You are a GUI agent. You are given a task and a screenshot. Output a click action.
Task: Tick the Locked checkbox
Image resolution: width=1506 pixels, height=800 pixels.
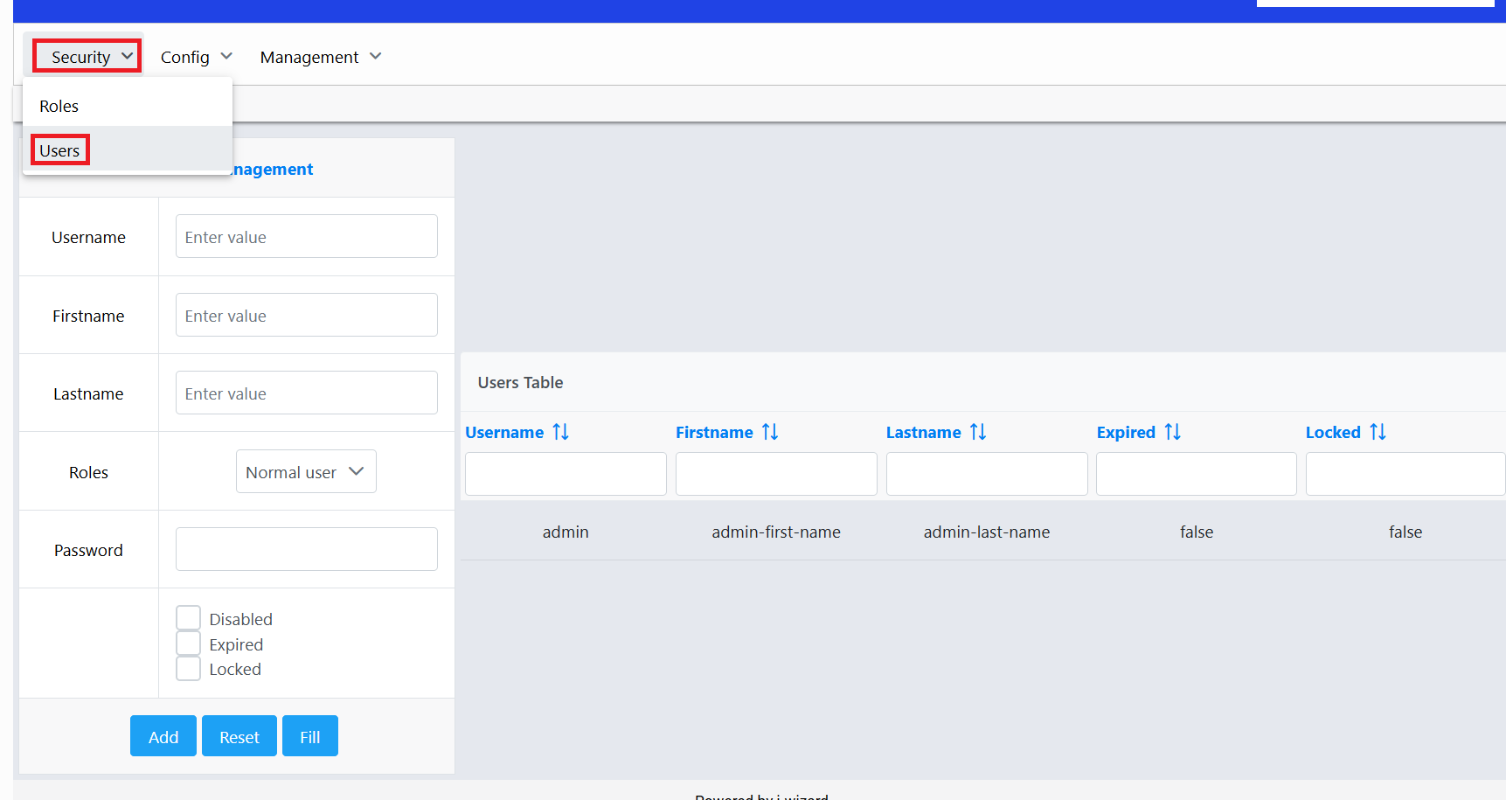pos(188,669)
